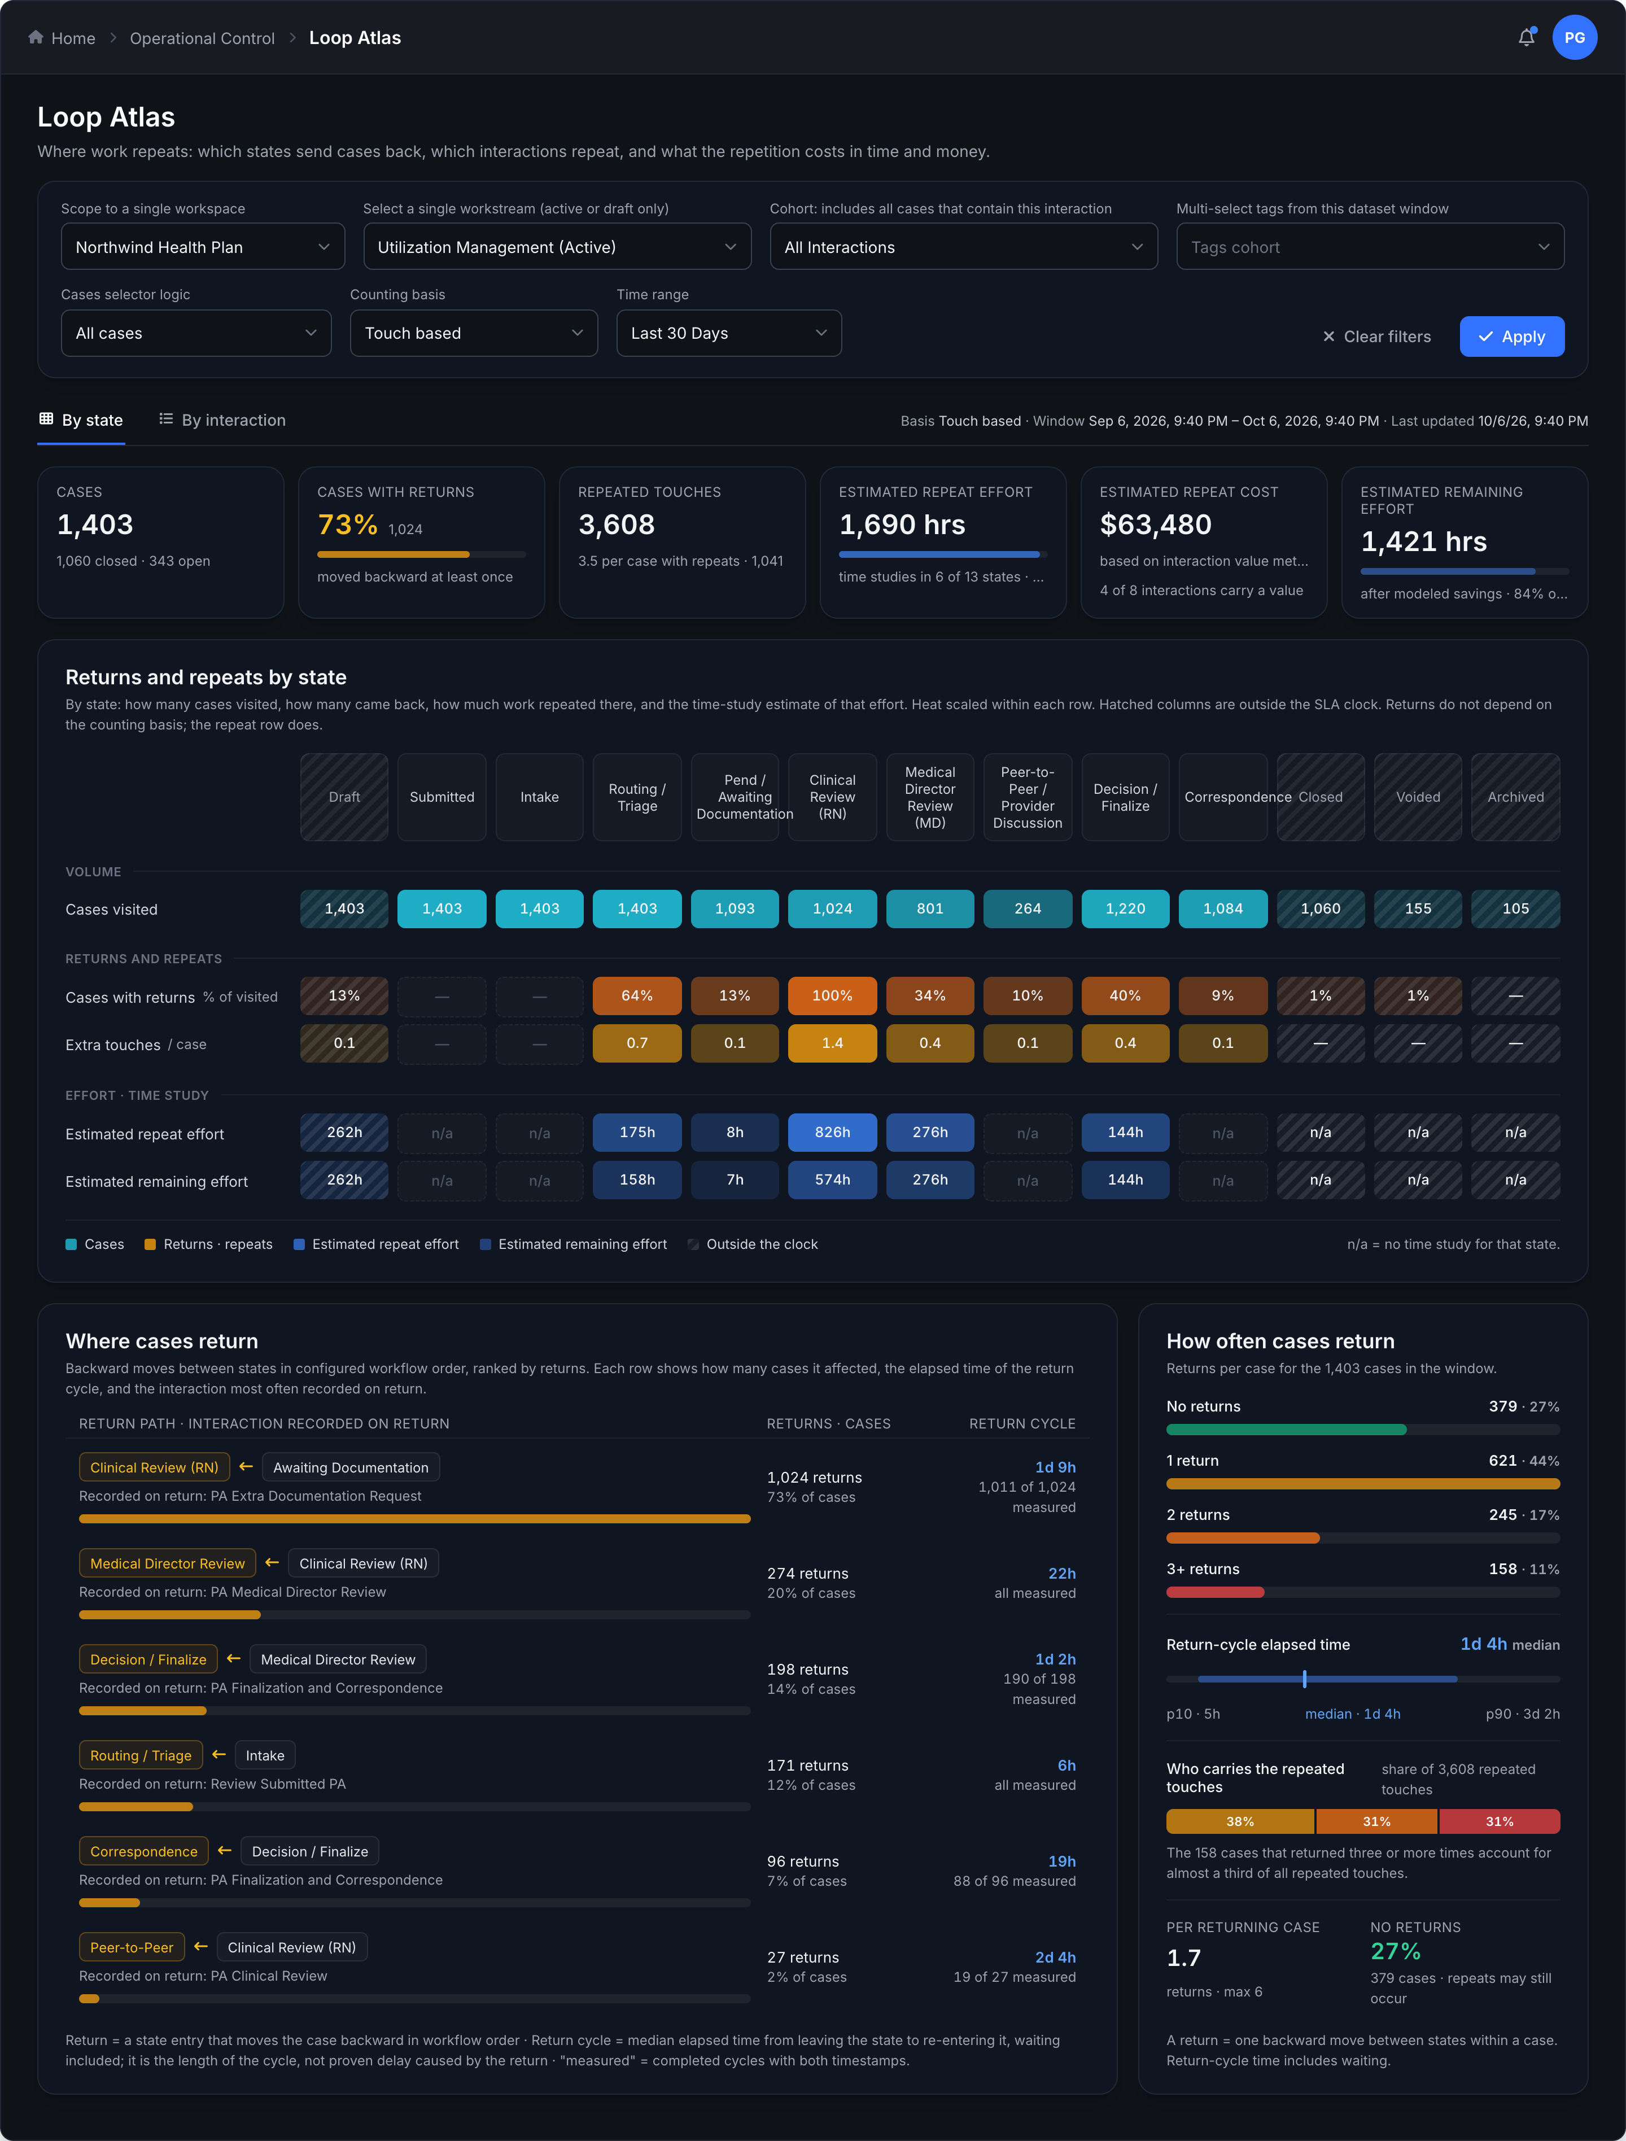1626x2141 pixels.
Task: Apply the selected filters
Action: pyautogui.click(x=1511, y=337)
